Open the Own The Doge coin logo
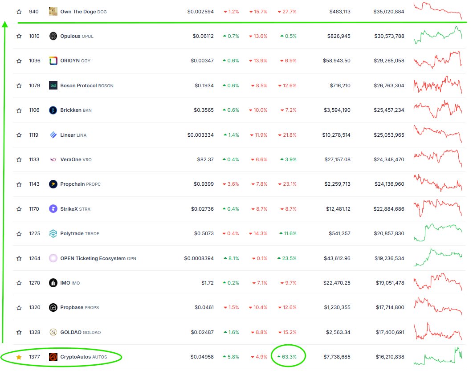The image size is (473, 371). 53,12
